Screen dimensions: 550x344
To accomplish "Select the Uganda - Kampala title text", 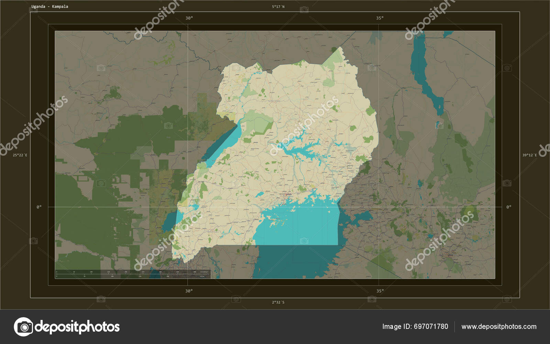I will click(x=49, y=6).
